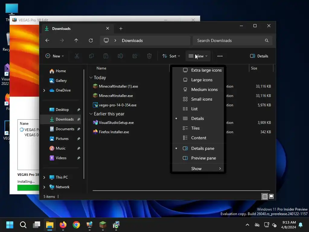The image size is (309, 232).
Task: Click the Search Downloads field
Action: point(233,40)
